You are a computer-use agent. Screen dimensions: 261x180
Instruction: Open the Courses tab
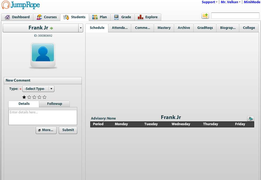tap(47, 17)
